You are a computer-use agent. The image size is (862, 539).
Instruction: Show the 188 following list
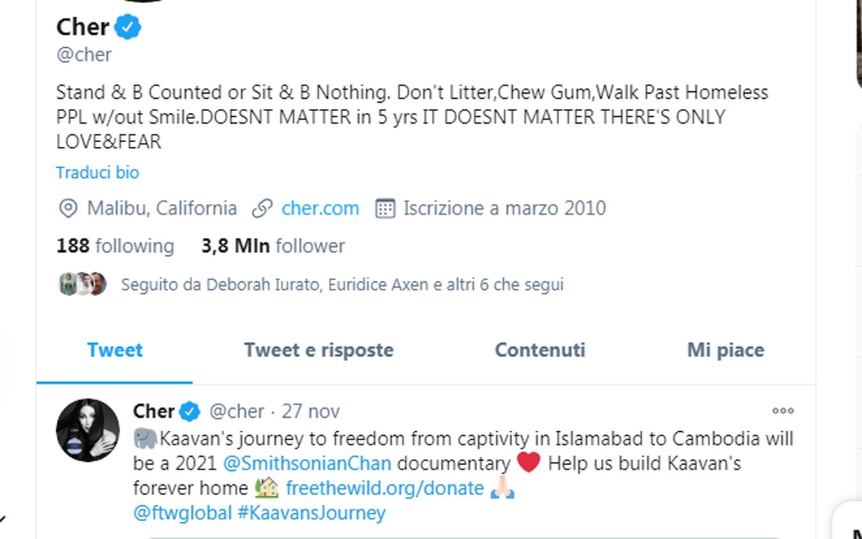[115, 246]
